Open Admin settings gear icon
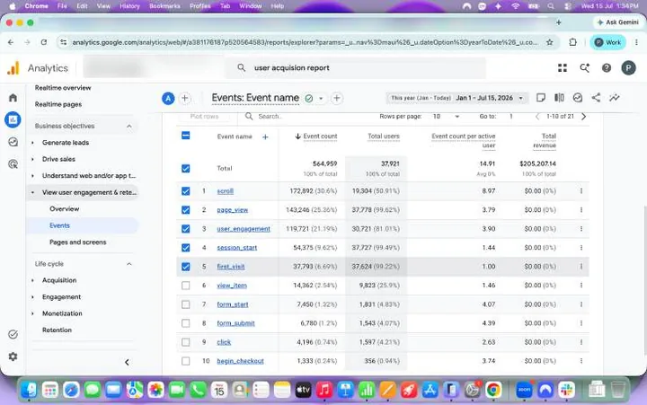 pos(13,357)
